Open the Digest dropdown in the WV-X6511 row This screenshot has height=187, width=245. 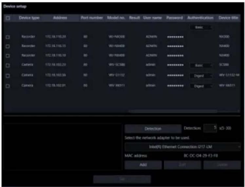pos(201,86)
